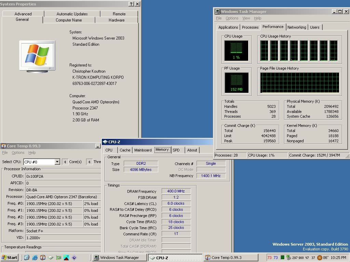Open Core Temp File menu
Image resolution: width=350 pixels, height=262 pixels.
tap(5, 152)
